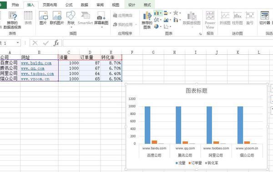The width and height of the screenshot is (273, 172).
Task: Insert a 柱形图 column sparkline
Action: tap(238, 18)
